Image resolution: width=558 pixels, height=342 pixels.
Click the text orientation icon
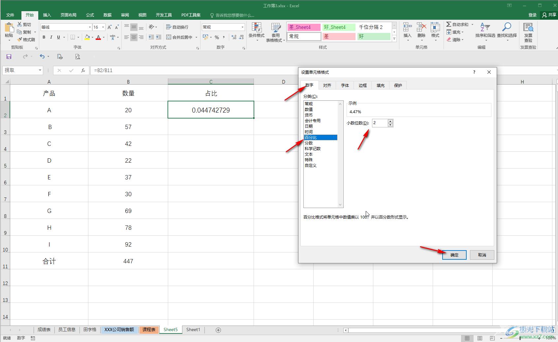pos(151,27)
